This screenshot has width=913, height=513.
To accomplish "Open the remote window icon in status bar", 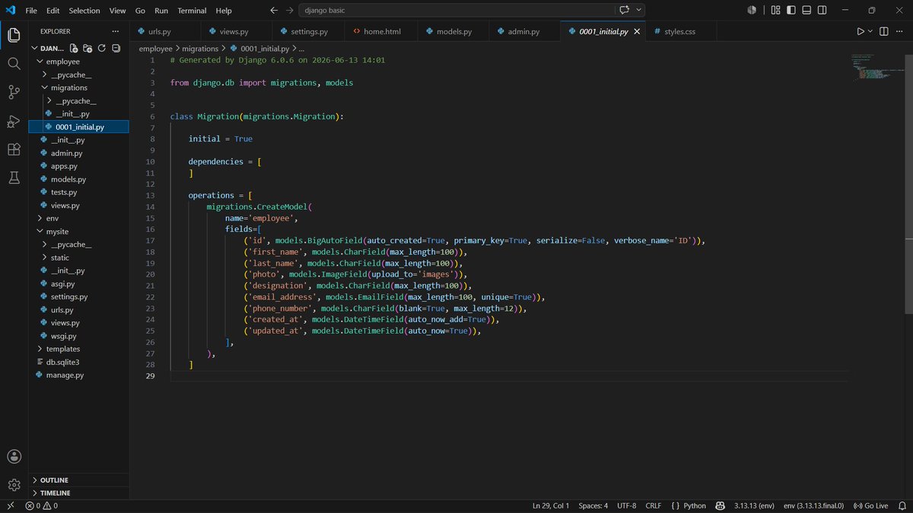I will coord(10,505).
